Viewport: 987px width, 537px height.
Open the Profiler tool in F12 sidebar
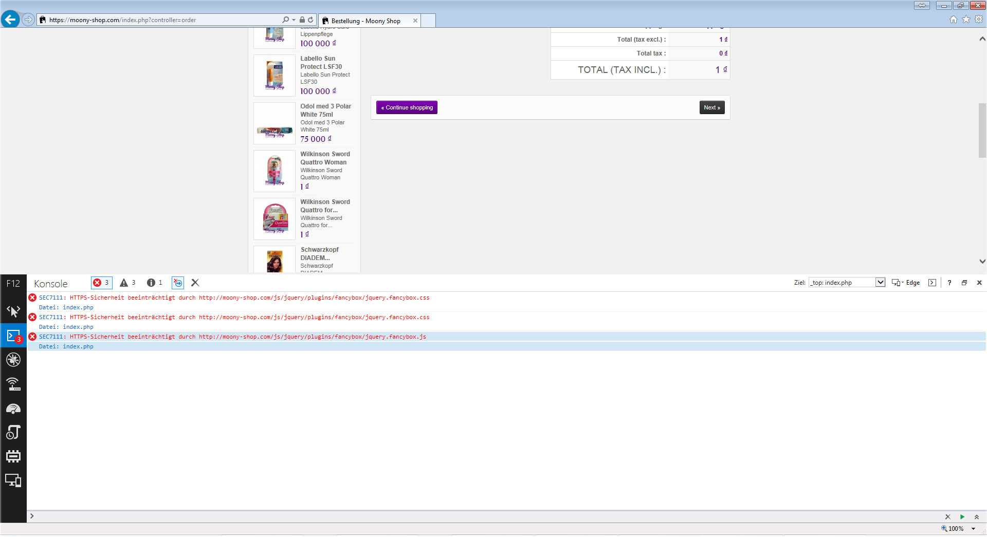point(13,433)
